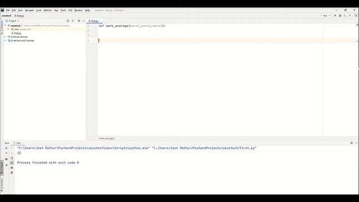This screenshot has height=202, width=359.
Task: Toggle scroll to end icon in Run panel
Action: (x=12, y=163)
